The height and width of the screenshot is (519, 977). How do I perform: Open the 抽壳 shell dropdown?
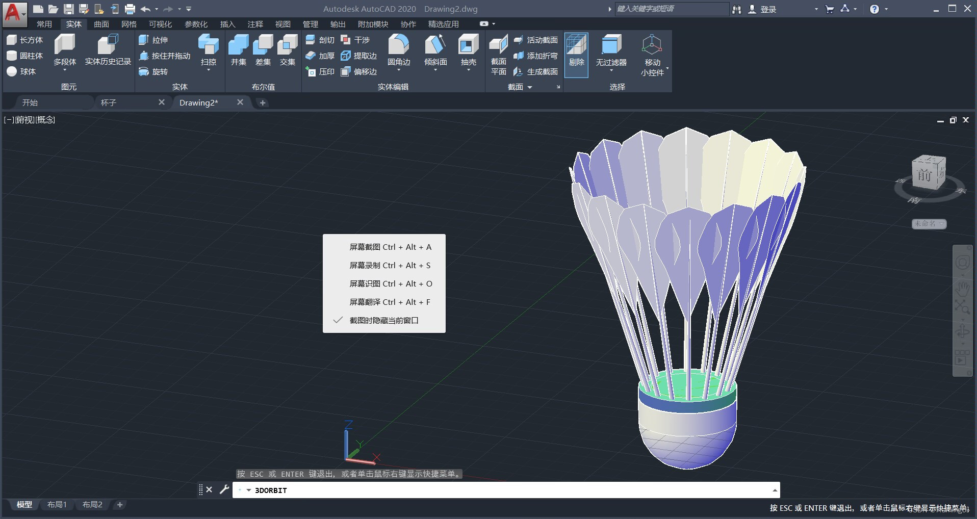point(468,70)
